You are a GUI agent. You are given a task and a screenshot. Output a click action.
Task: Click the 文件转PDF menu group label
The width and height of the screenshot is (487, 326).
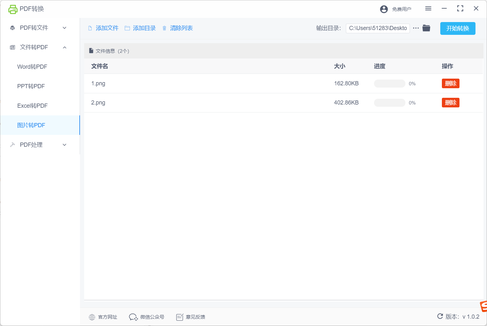point(34,47)
